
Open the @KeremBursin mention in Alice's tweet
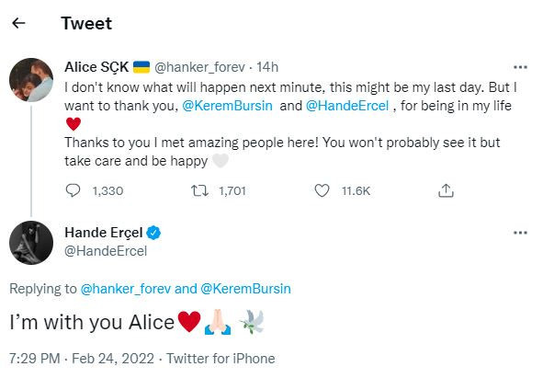tap(227, 106)
